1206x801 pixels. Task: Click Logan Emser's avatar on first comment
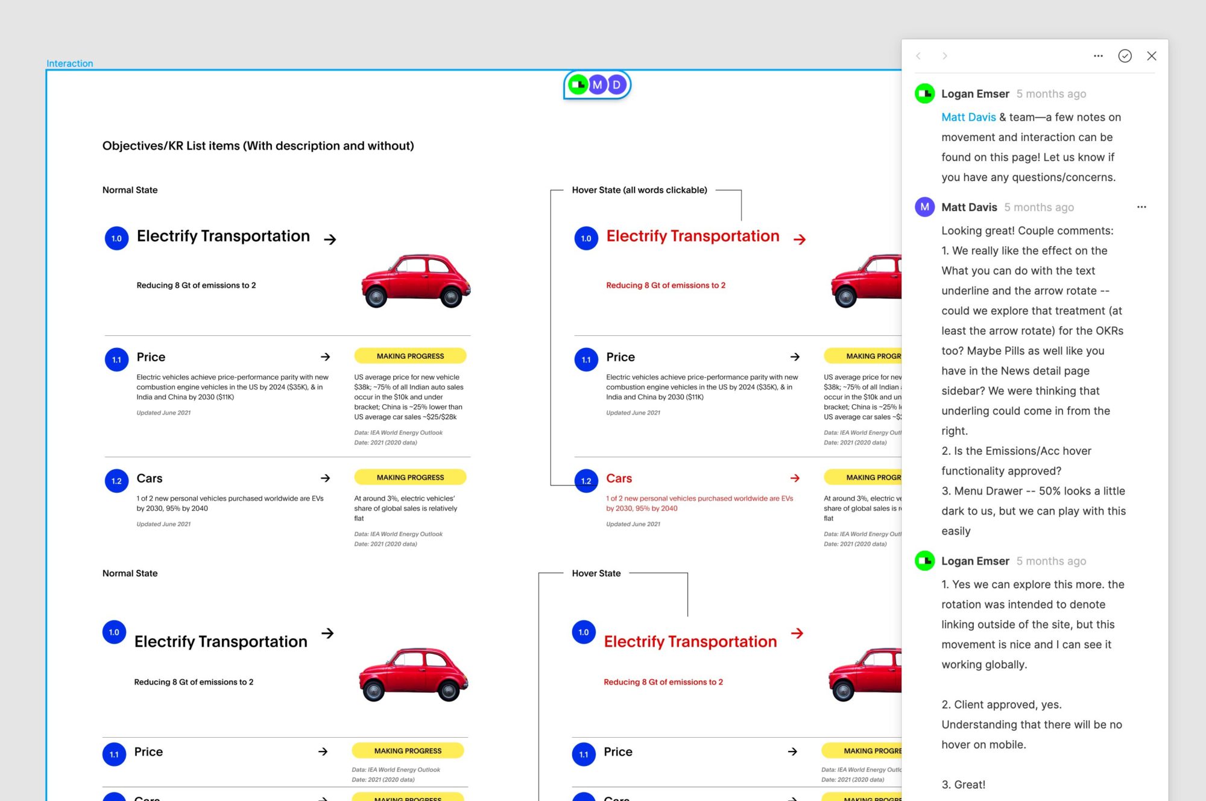point(924,93)
